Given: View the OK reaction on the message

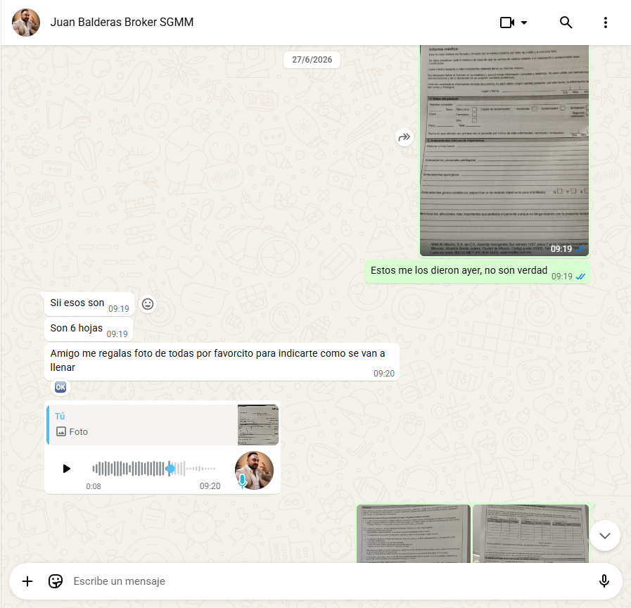Looking at the screenshot, I should [x=60, y=387].
